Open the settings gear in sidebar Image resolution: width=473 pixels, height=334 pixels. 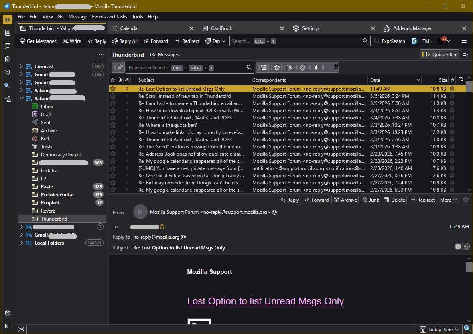tap(7, 313)
